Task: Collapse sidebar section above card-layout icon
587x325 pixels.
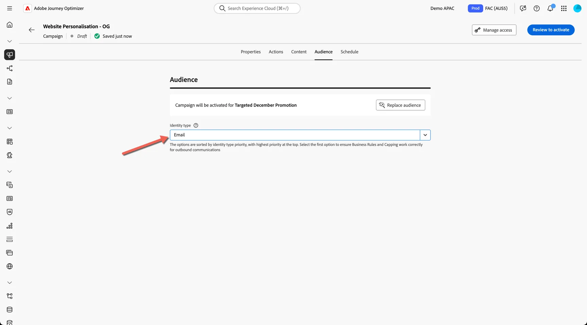Action: pyautogui.click(x=10, y=98)
